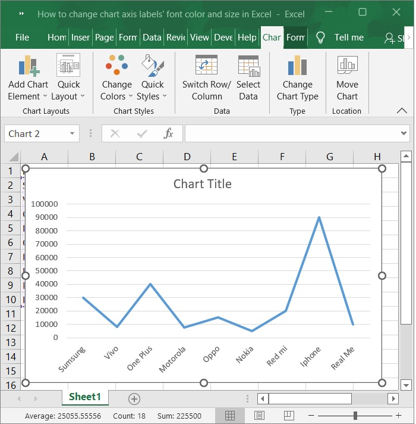The image size is (416, 424).
Task: Expand the formula bar
Action: [x=404, y=134]
